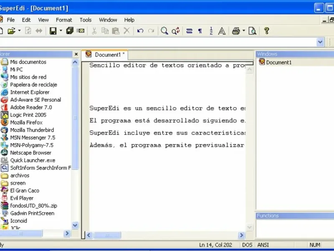This screenshot has width=334, height=251.
Task: Select Netscape Browser entry
Action: 30,153
